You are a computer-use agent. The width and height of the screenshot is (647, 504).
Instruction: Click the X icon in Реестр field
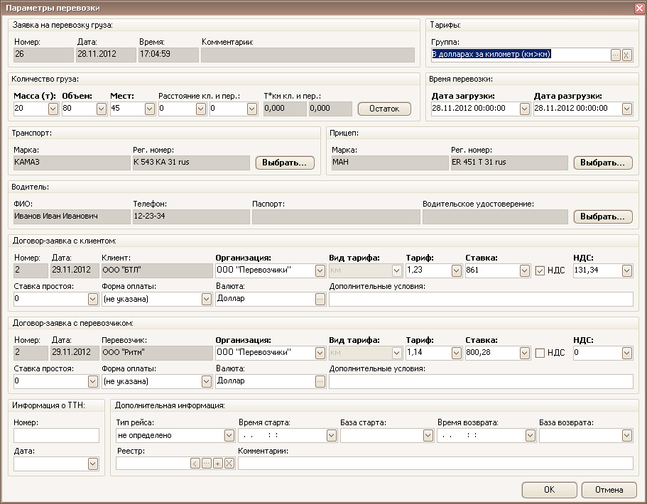(x=229, y=464)
